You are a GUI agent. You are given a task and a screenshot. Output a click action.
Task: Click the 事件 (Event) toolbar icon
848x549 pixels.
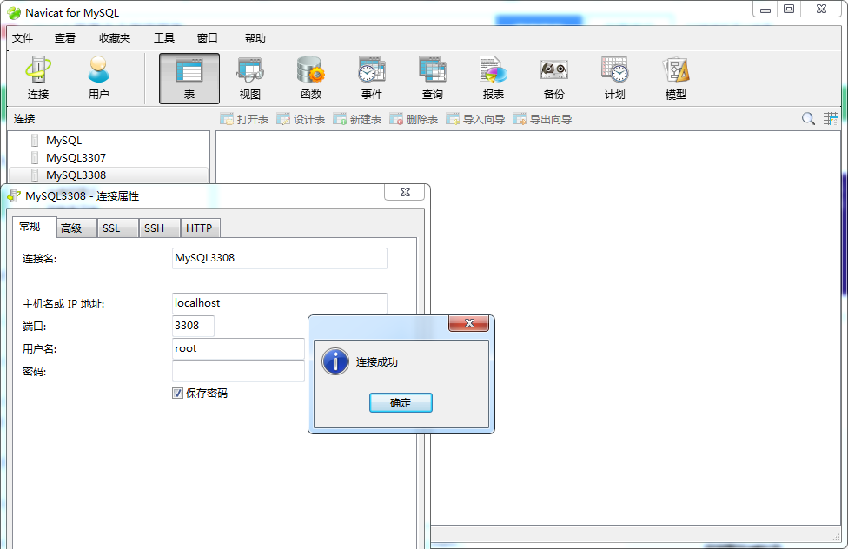[x=372, y=79]
